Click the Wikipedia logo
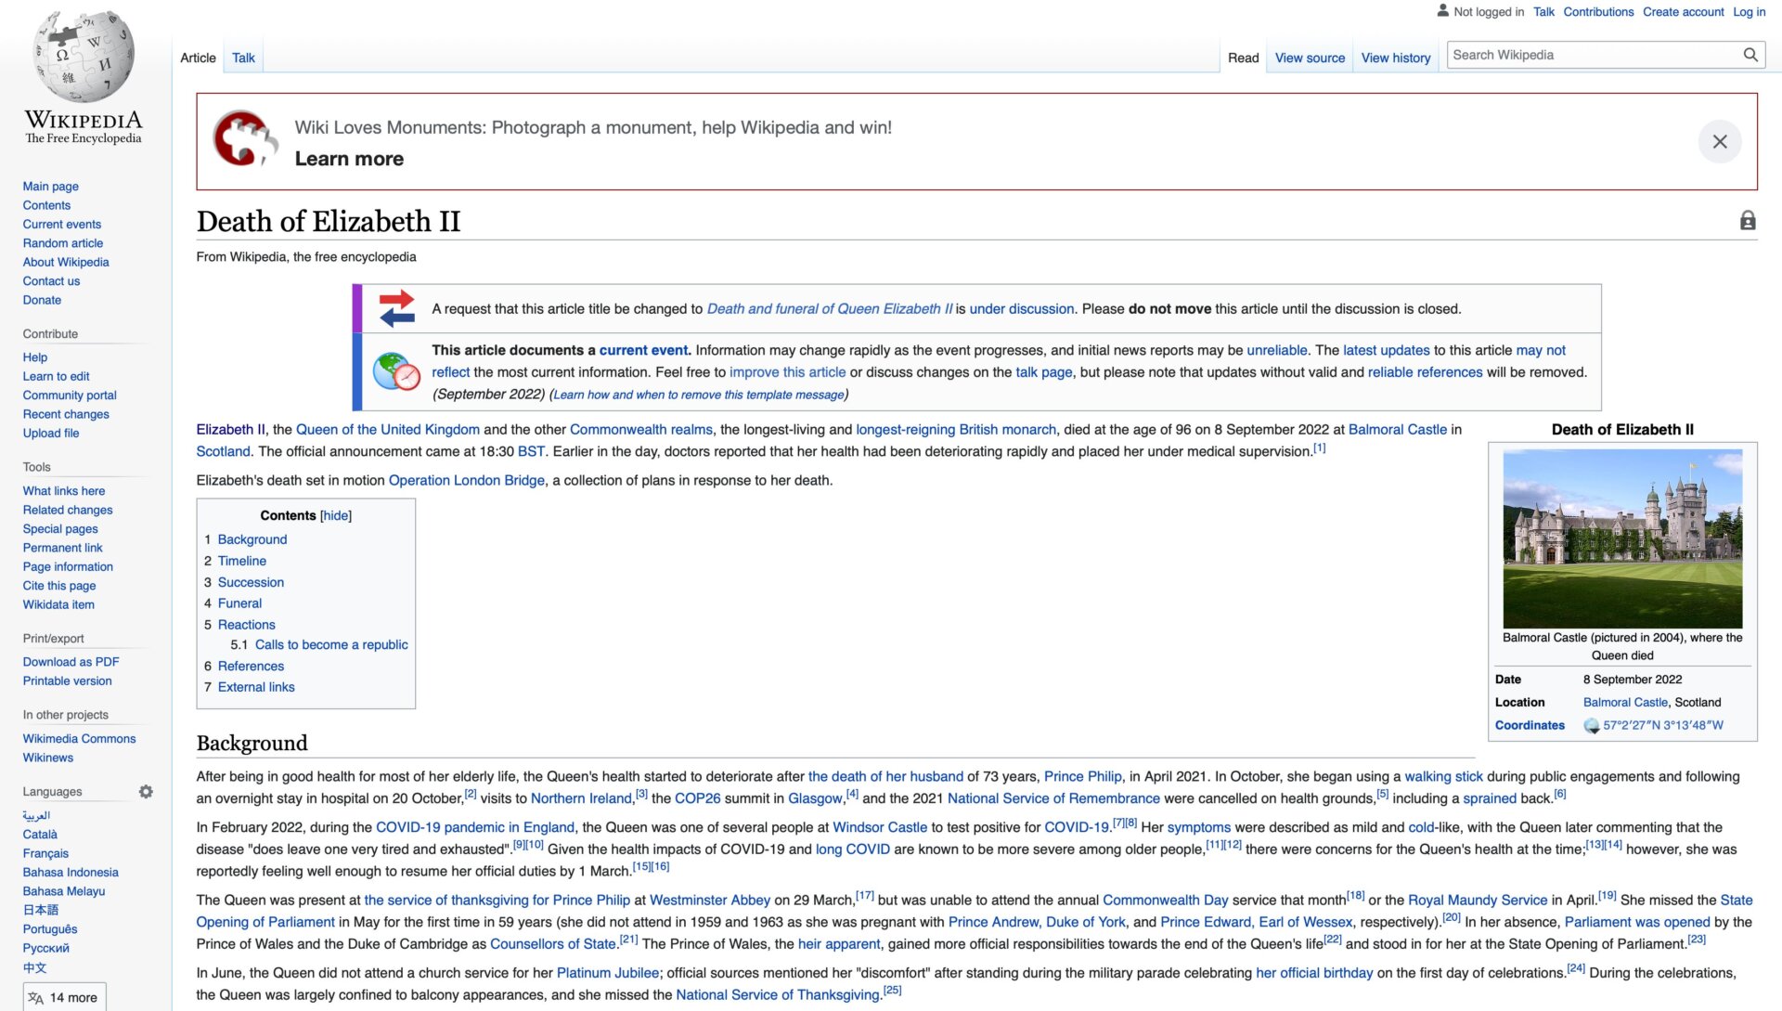The image size is (1782, 1011). [84, 58]
